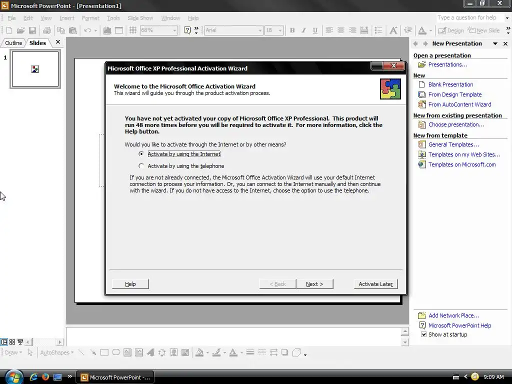Open the Format menu
This screenshot has width=512, height=384.
[x=90, y=18]
